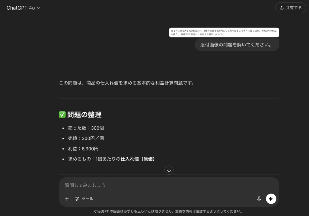Open the attached problem image thumbnail
The width and height of the screenshot is (309, 216).
pyautogui.click(x=224, y=32)
